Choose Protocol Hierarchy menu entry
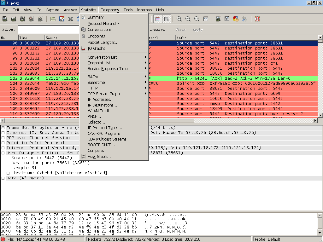 [114, 23]
